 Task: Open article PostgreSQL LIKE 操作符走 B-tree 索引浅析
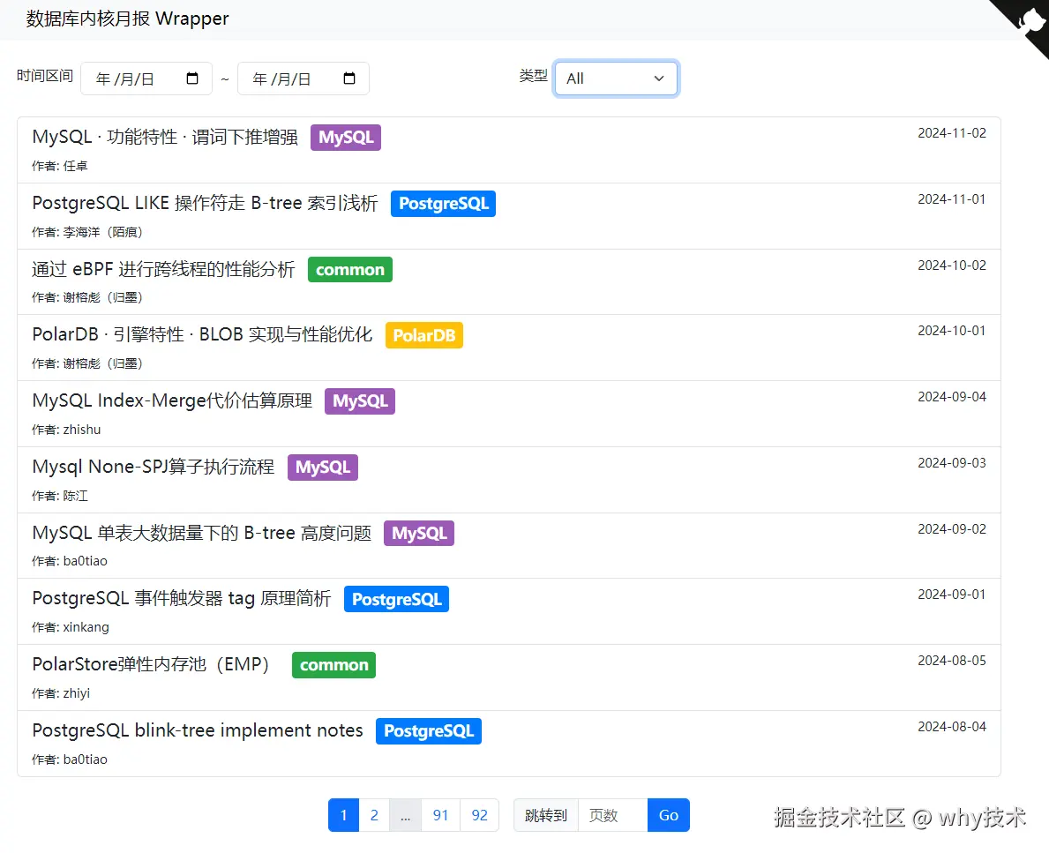pyautogui.click(x=205, y=203)
